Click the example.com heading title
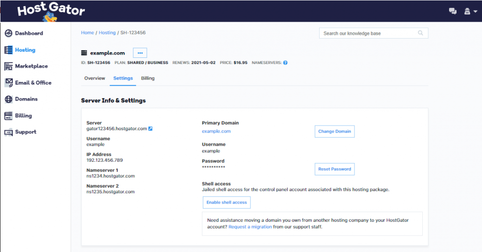This screenshot has width=482, height=252. 107,53
